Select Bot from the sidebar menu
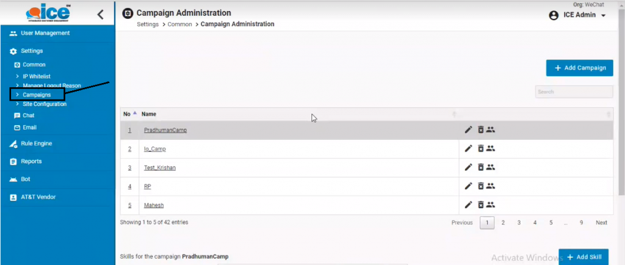This screenshot has width=625, height=265. 25,180
